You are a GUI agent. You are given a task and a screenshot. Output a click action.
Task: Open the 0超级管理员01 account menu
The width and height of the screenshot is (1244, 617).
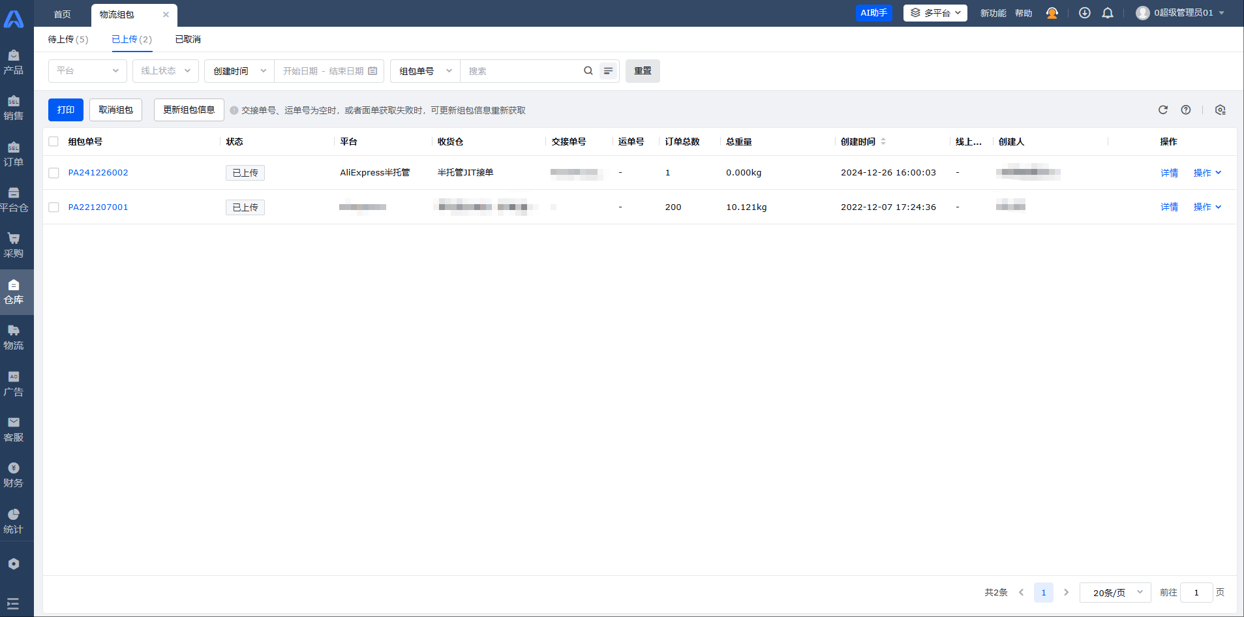click(1180, 13)
